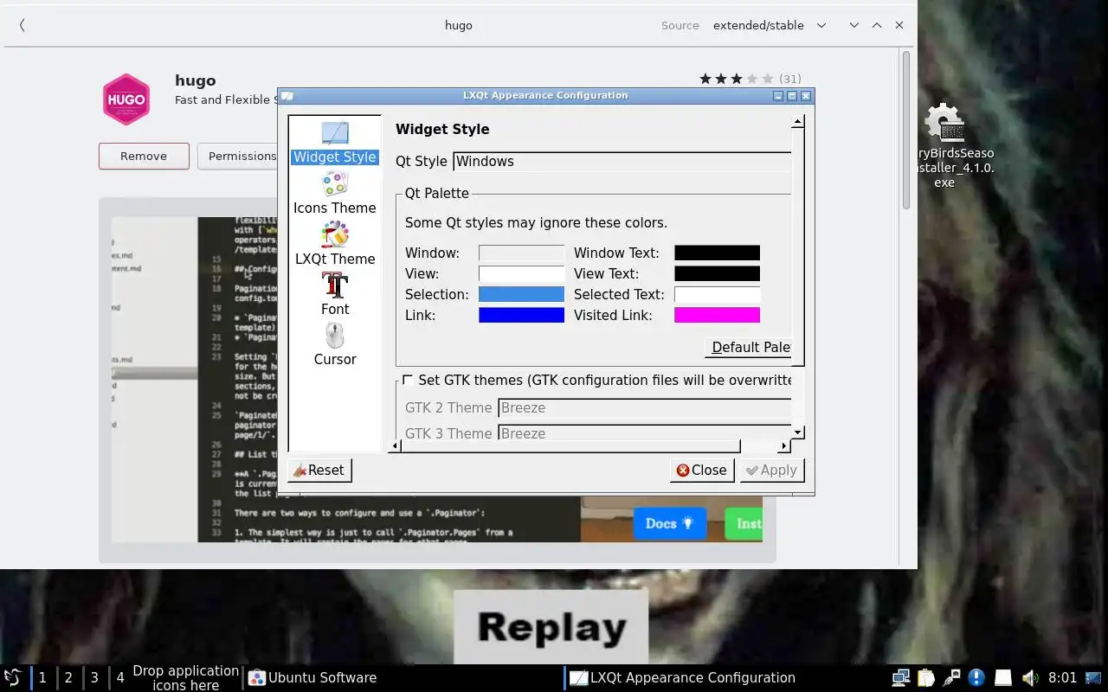Remove the hugo package
The image size is (1108, 692).
point(144,156)
